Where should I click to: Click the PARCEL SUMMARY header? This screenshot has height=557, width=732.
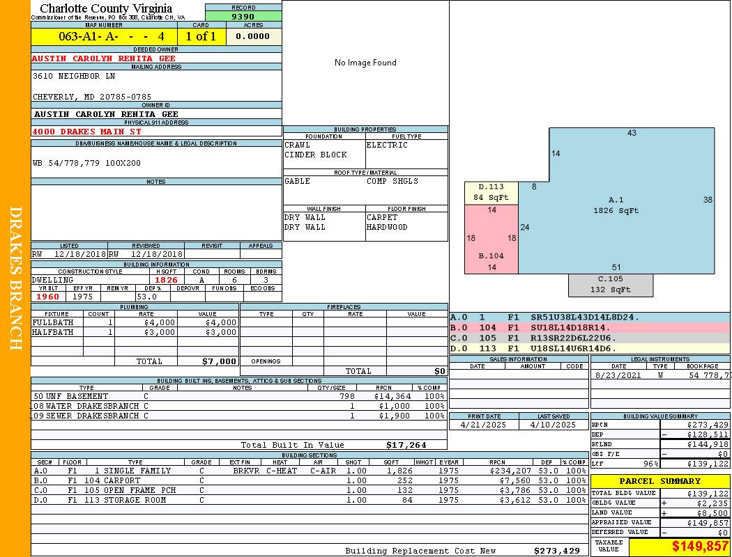coord(660,481)
